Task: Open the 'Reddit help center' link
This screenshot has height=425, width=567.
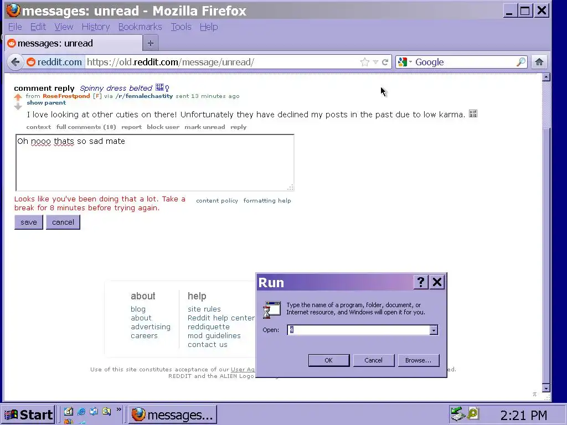Action: point(221,318)
